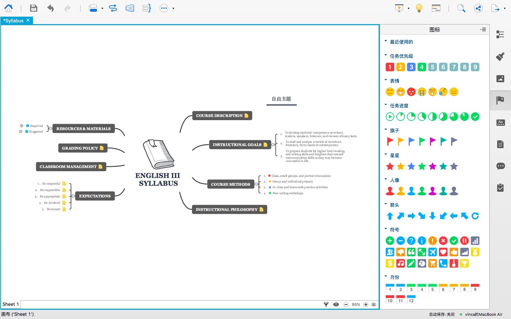Open the sticker image panel
The width and height of the screenshot is (511, 319).
click(x=500, y=79)
